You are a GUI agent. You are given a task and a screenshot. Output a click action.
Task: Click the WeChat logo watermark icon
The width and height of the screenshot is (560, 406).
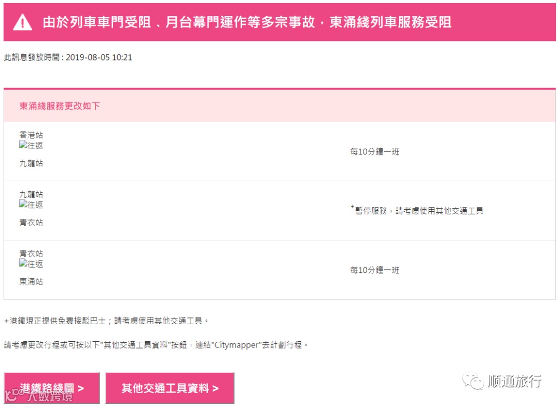(x=473, y=381)
